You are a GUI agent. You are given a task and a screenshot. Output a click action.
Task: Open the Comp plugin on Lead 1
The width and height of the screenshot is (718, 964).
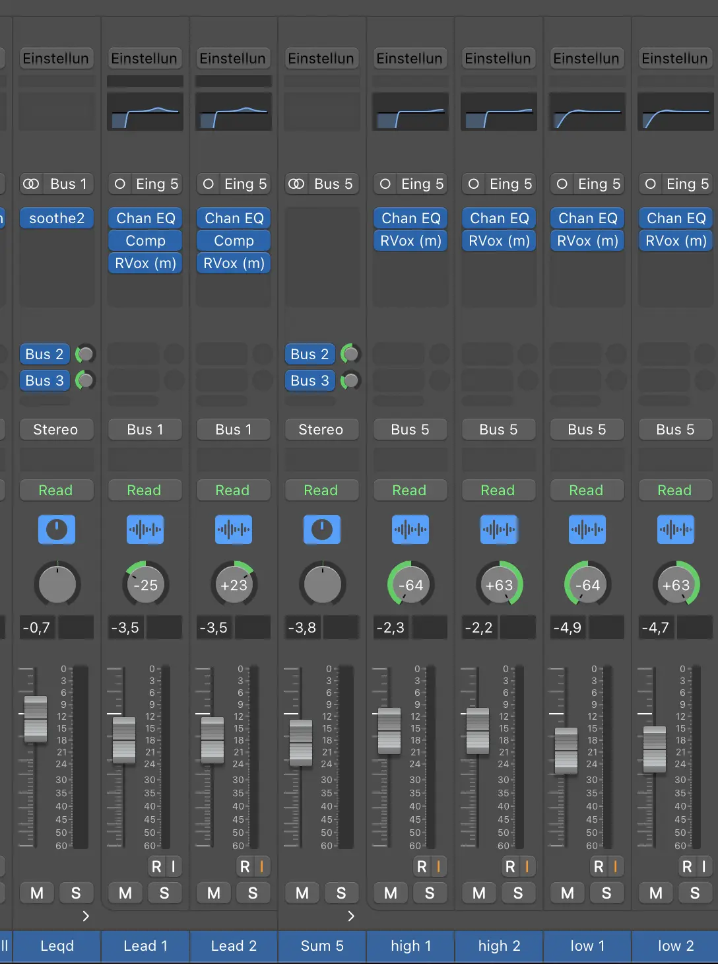tap(145, 240)
